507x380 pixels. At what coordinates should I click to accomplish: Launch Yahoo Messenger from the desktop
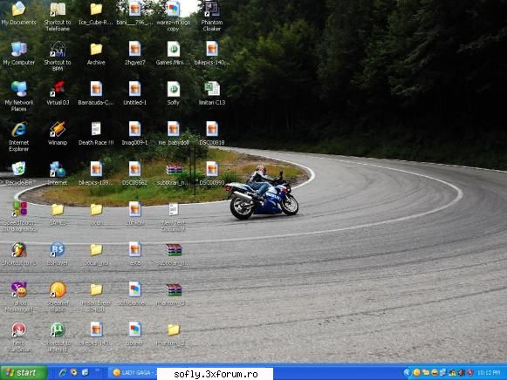click(18, 296)
